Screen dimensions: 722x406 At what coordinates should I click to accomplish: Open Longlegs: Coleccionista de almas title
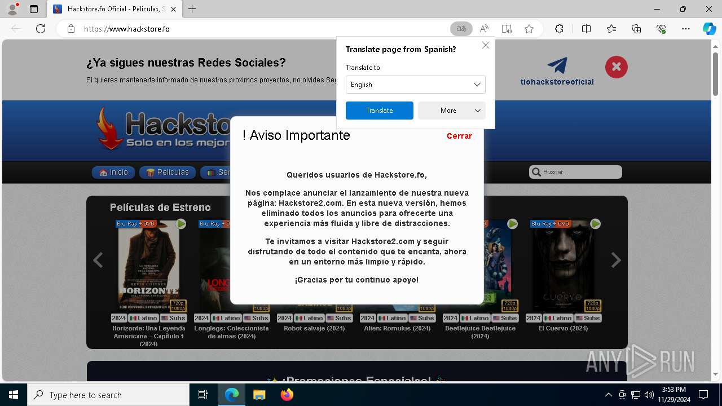231,332
